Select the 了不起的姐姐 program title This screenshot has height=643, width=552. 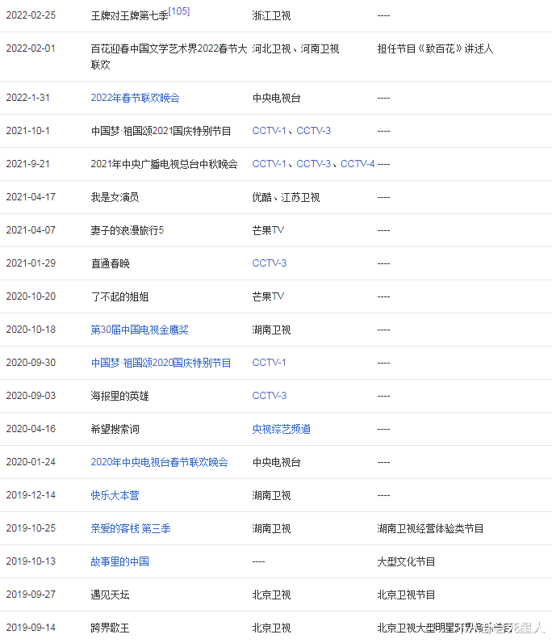[x=119, y=296]
